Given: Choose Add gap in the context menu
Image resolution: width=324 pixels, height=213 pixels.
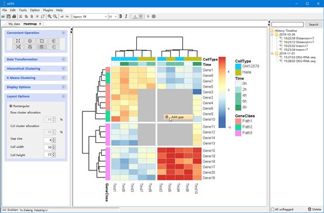Looking at the screenshot, I should point(179,117).
